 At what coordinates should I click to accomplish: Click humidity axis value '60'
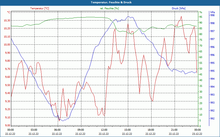coord(201,57)
